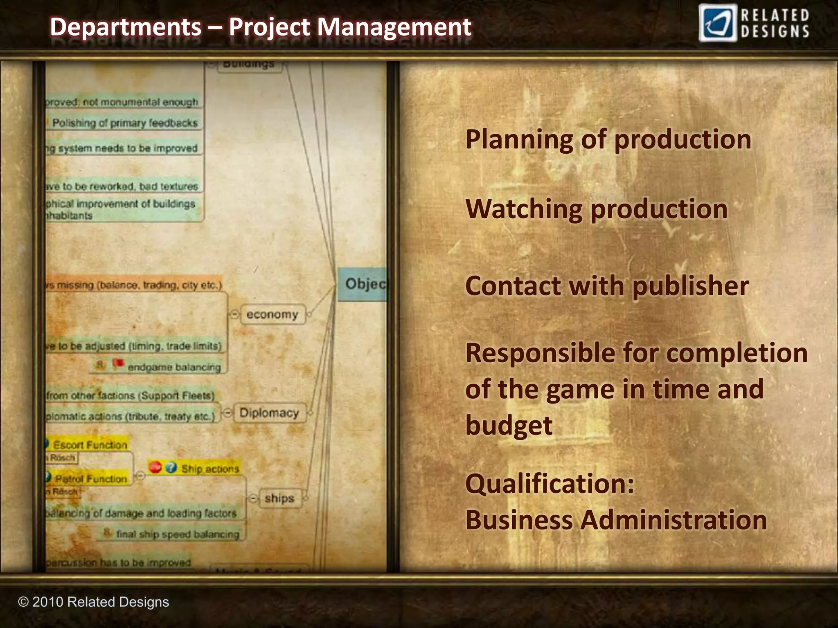Image resolution: width=838 pixels, height=628 pixels.
Task: Click the blue icon beside Patrol Function
Action: point(47,477)
